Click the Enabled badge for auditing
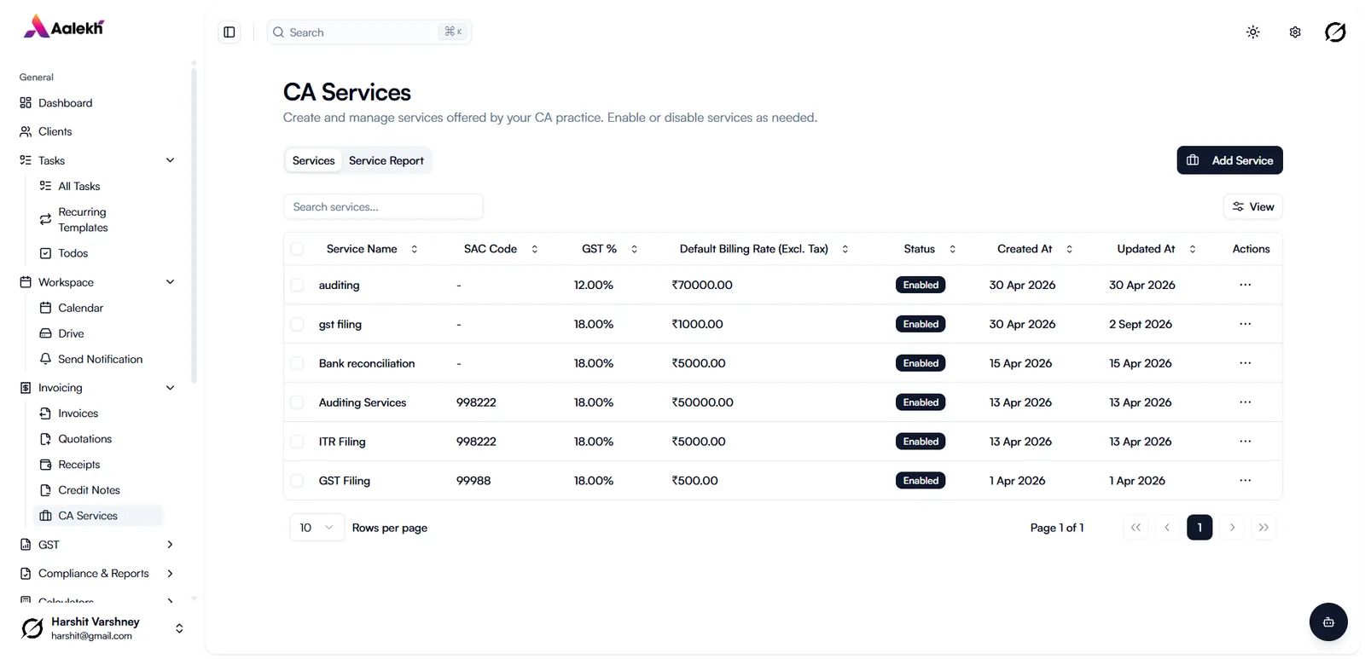The image size is (1365, 659). pyautogui.click(x=921, y=285)
